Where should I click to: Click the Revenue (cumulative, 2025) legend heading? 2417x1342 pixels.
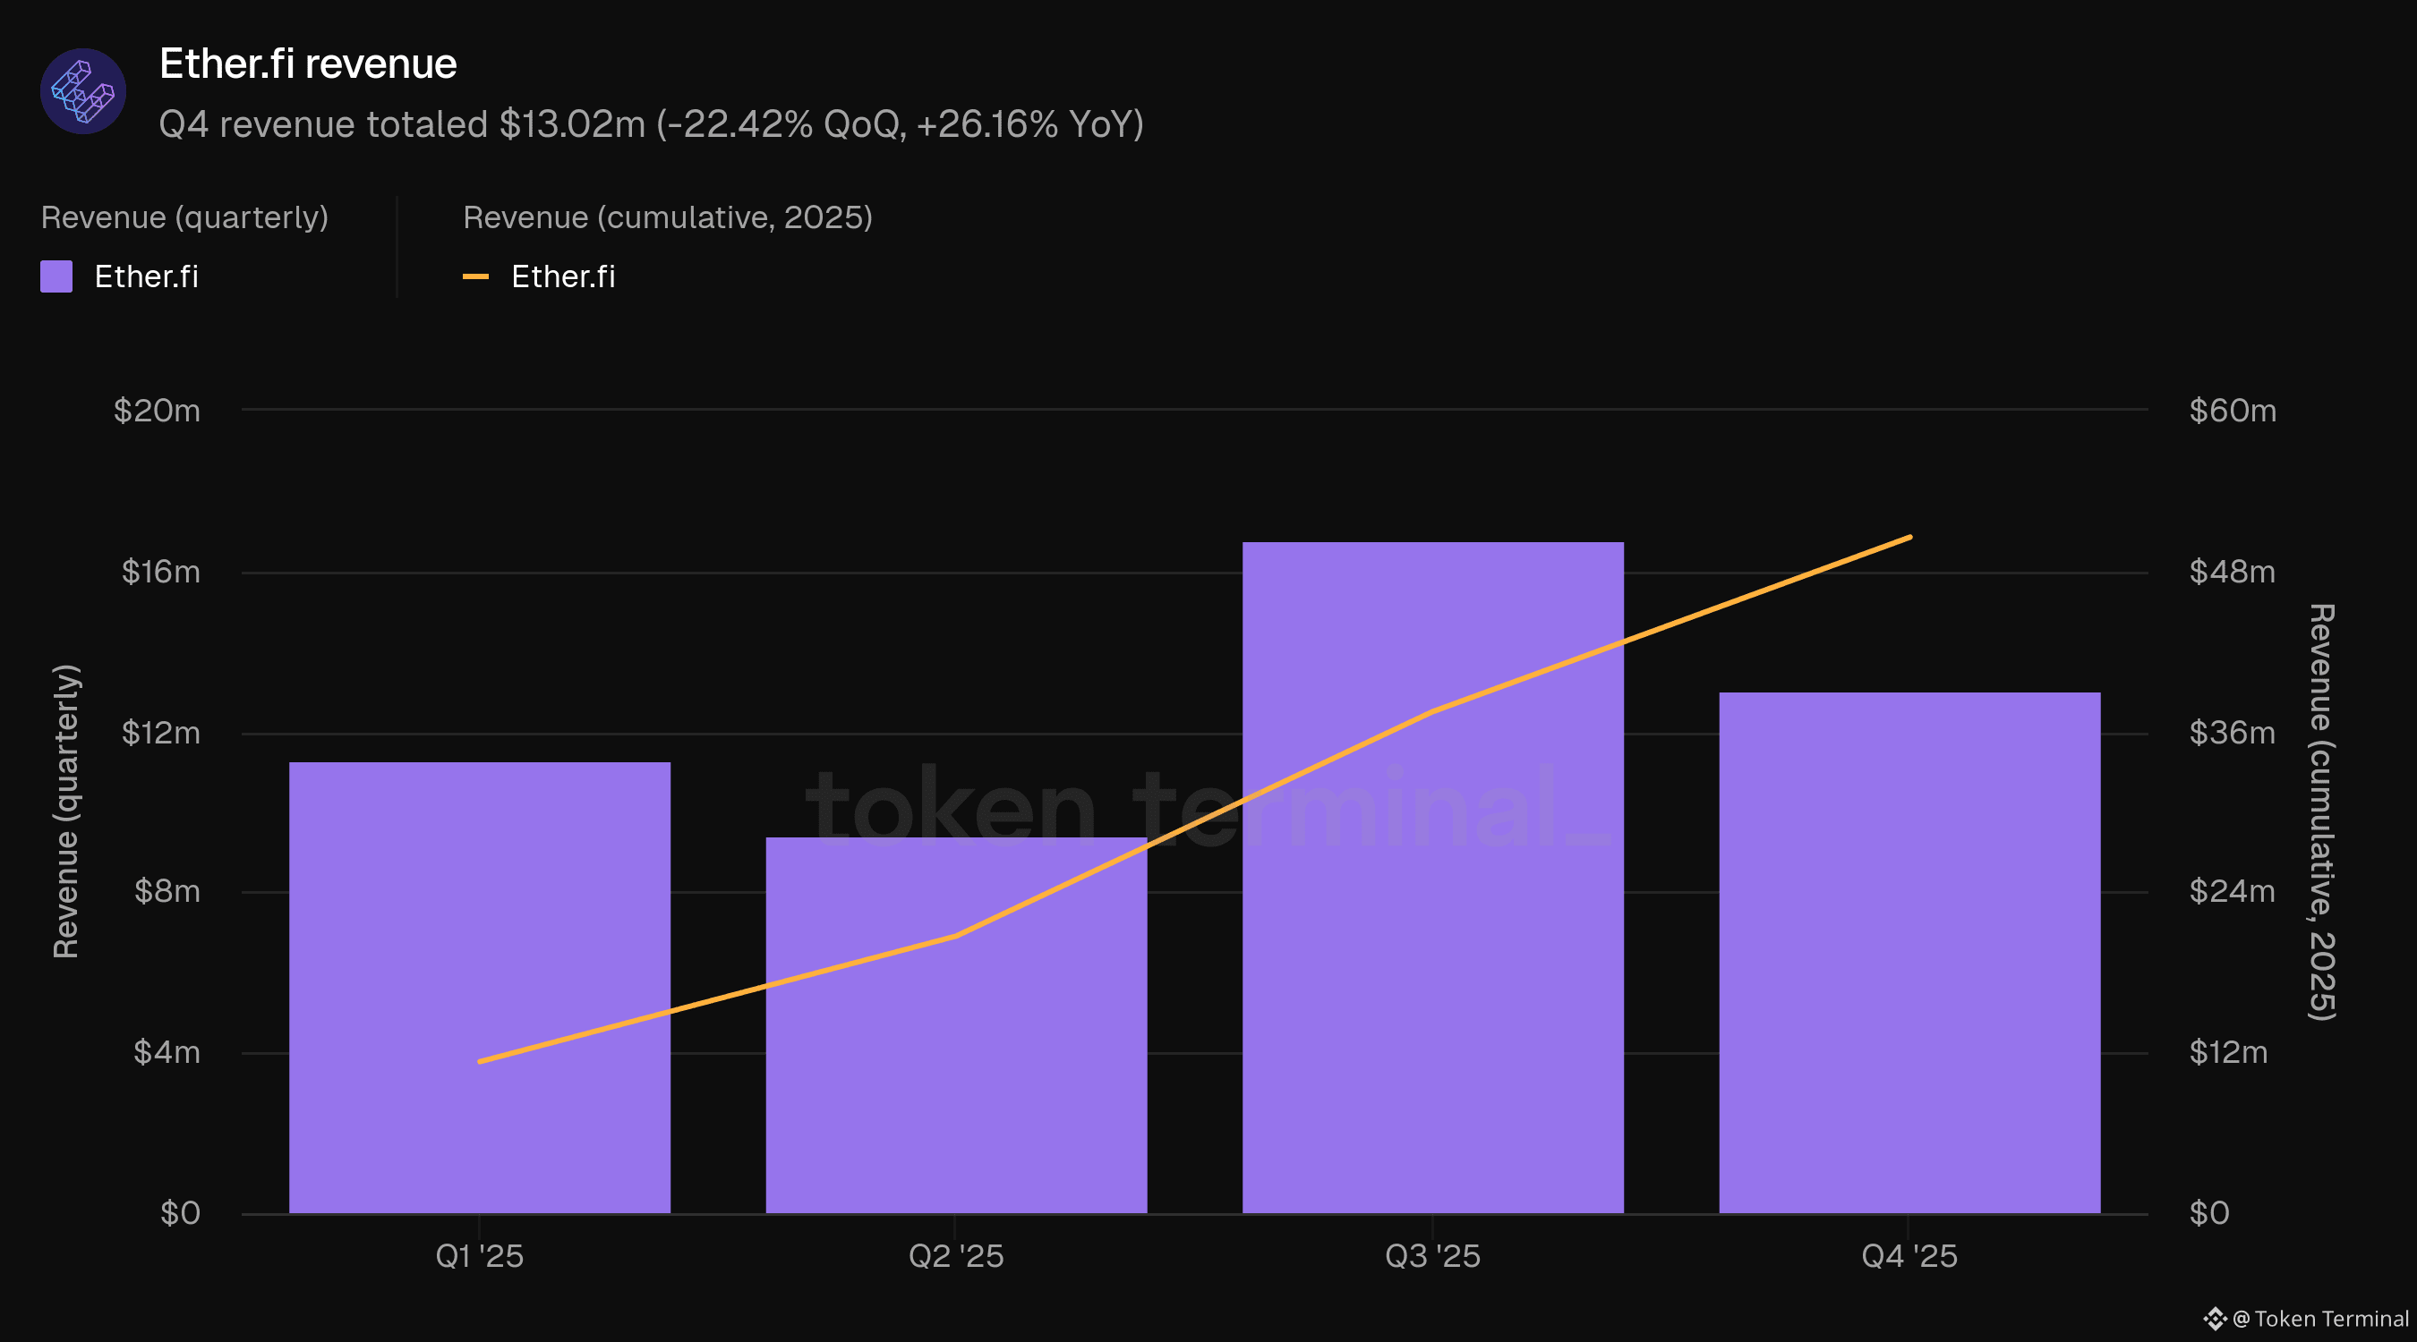click(x=667, y=217)
